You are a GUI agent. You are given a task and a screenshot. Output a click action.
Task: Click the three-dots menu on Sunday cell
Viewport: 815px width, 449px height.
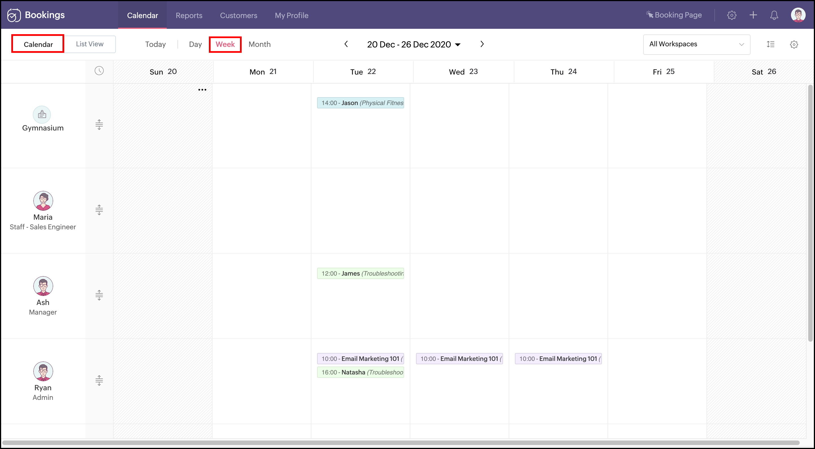[x=202, y=90]
